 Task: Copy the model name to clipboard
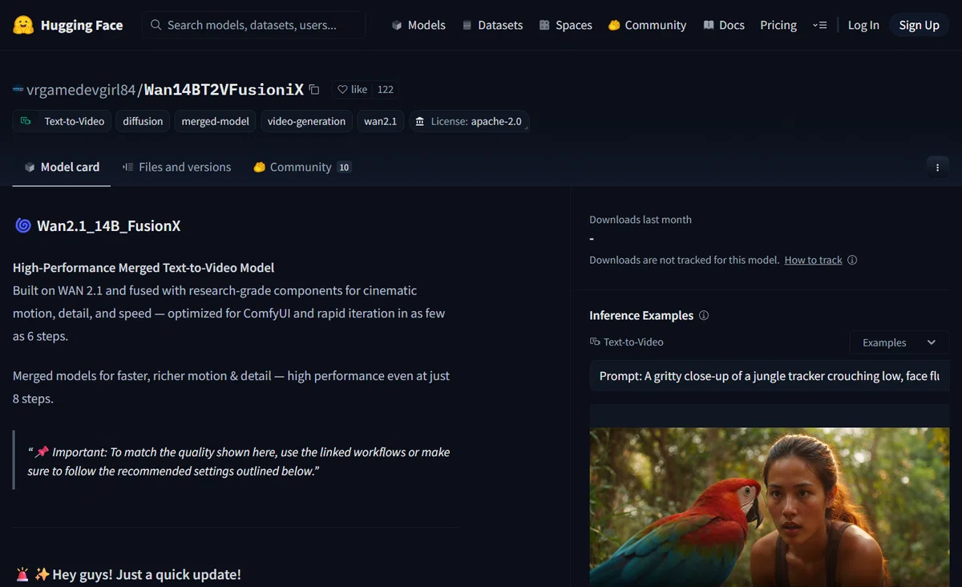coord(314,90)
